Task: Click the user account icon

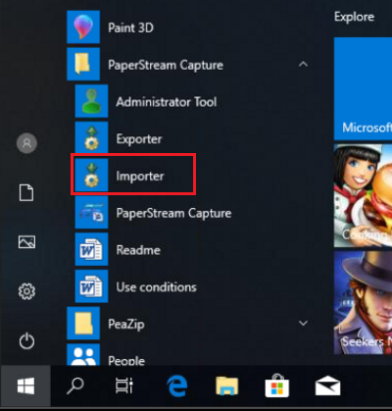Action: click(26, 143)
